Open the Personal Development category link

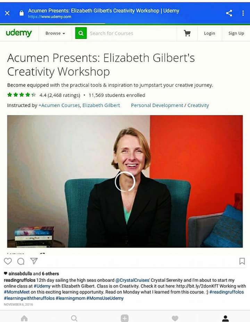pos(157,105)
